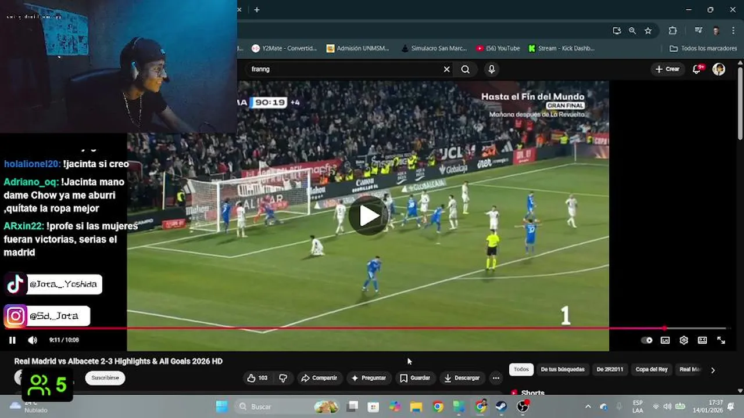The width and height of the screenshot is (744, 418).
Task: Save the video with Guardar
Action: (x=415, y=378)
